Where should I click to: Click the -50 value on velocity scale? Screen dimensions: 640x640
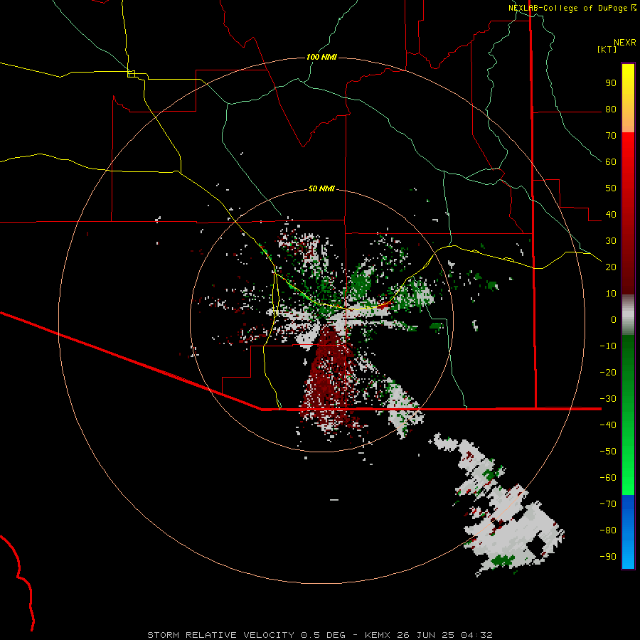(608, 452)
